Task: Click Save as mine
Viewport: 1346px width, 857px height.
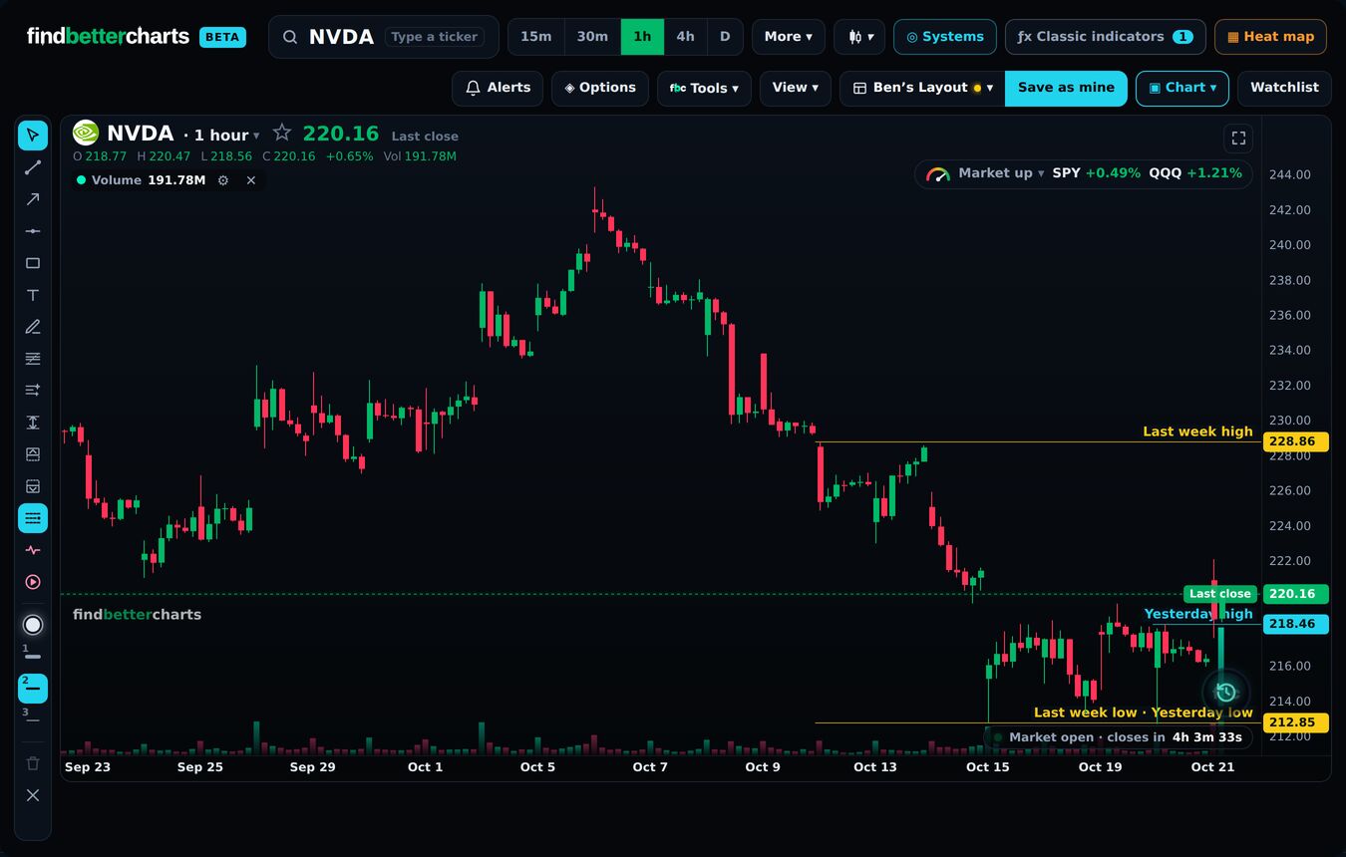Action: pyautogui.click(x=1066, y=88)
